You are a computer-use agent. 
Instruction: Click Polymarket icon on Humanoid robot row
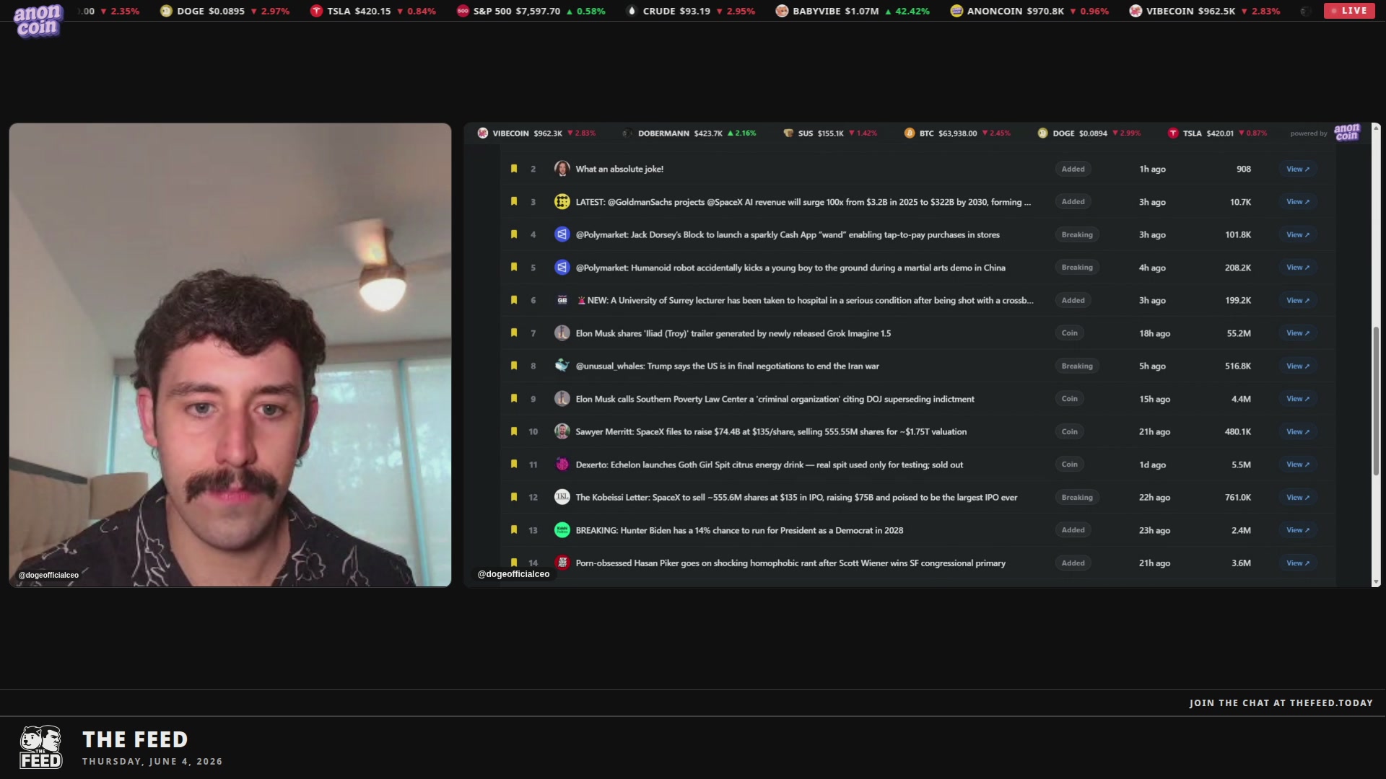click(x=562, y=268)
